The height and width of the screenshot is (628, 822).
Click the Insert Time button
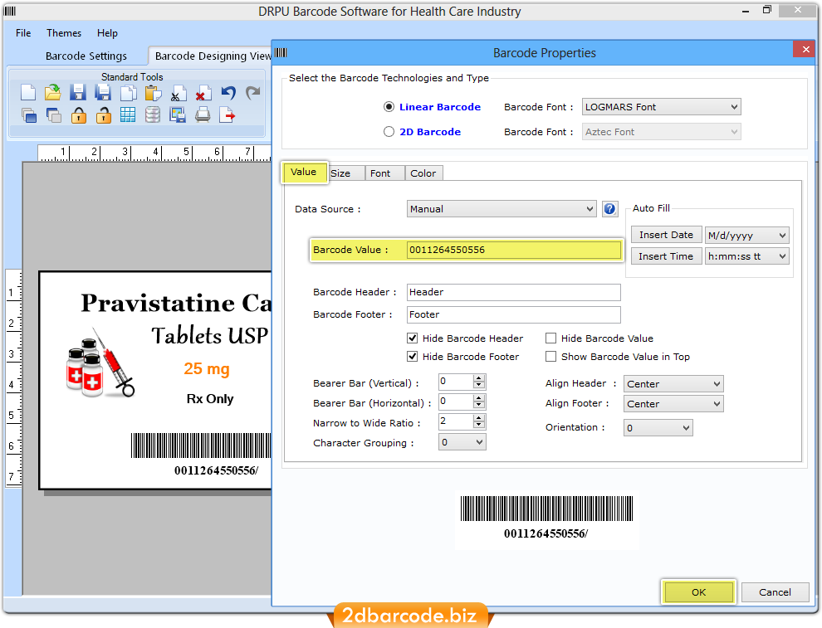[x=666, y=256]
